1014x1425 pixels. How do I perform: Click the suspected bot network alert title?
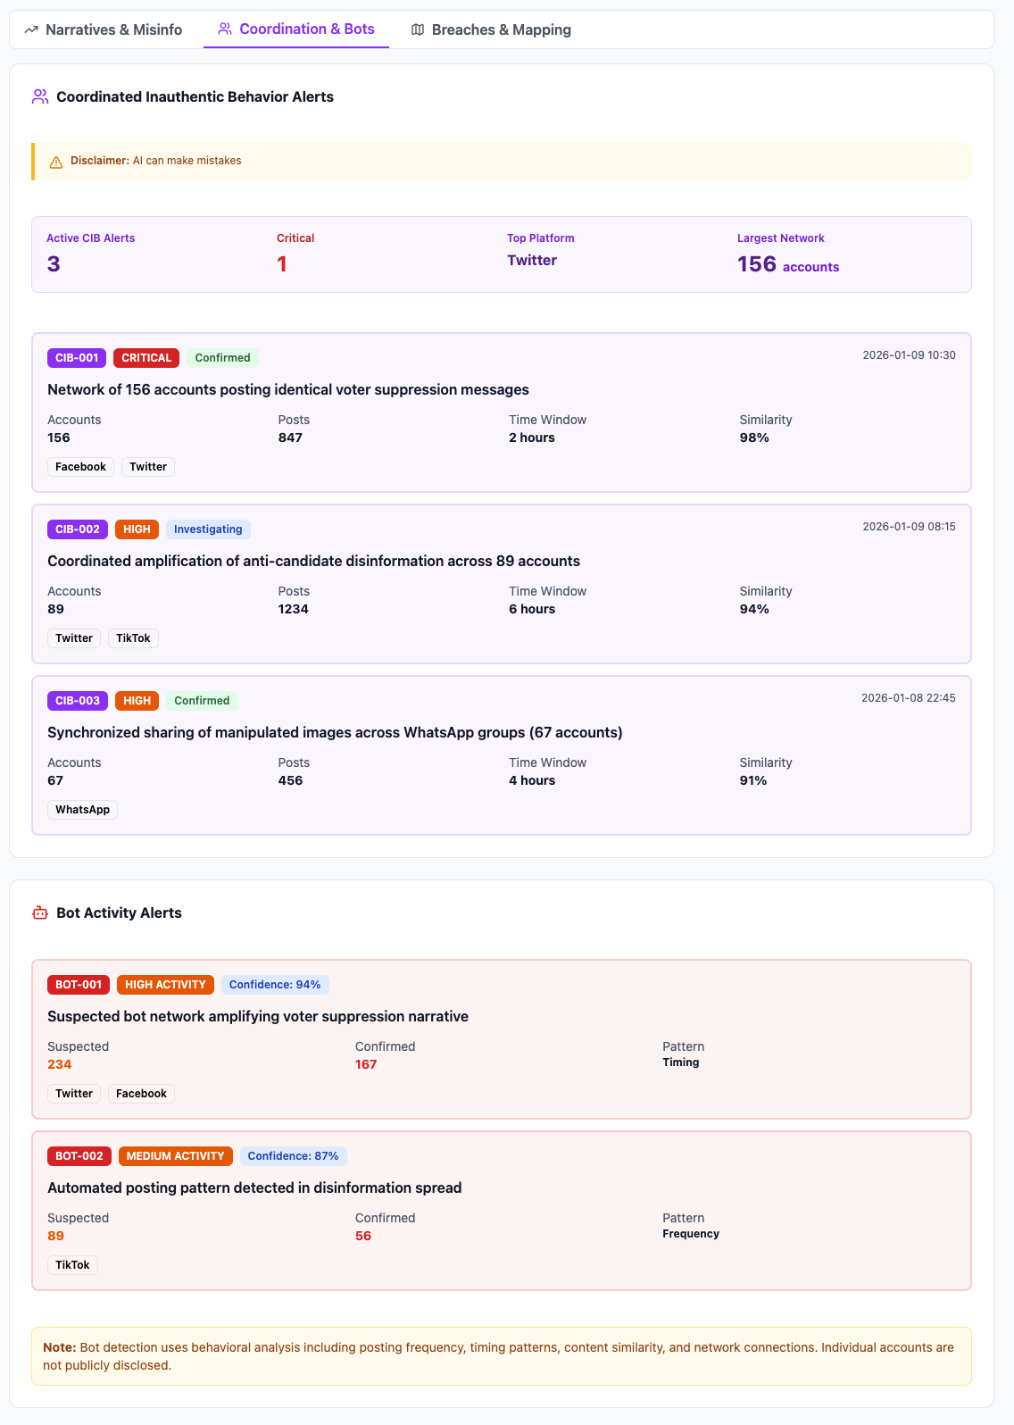[258, 1016]
